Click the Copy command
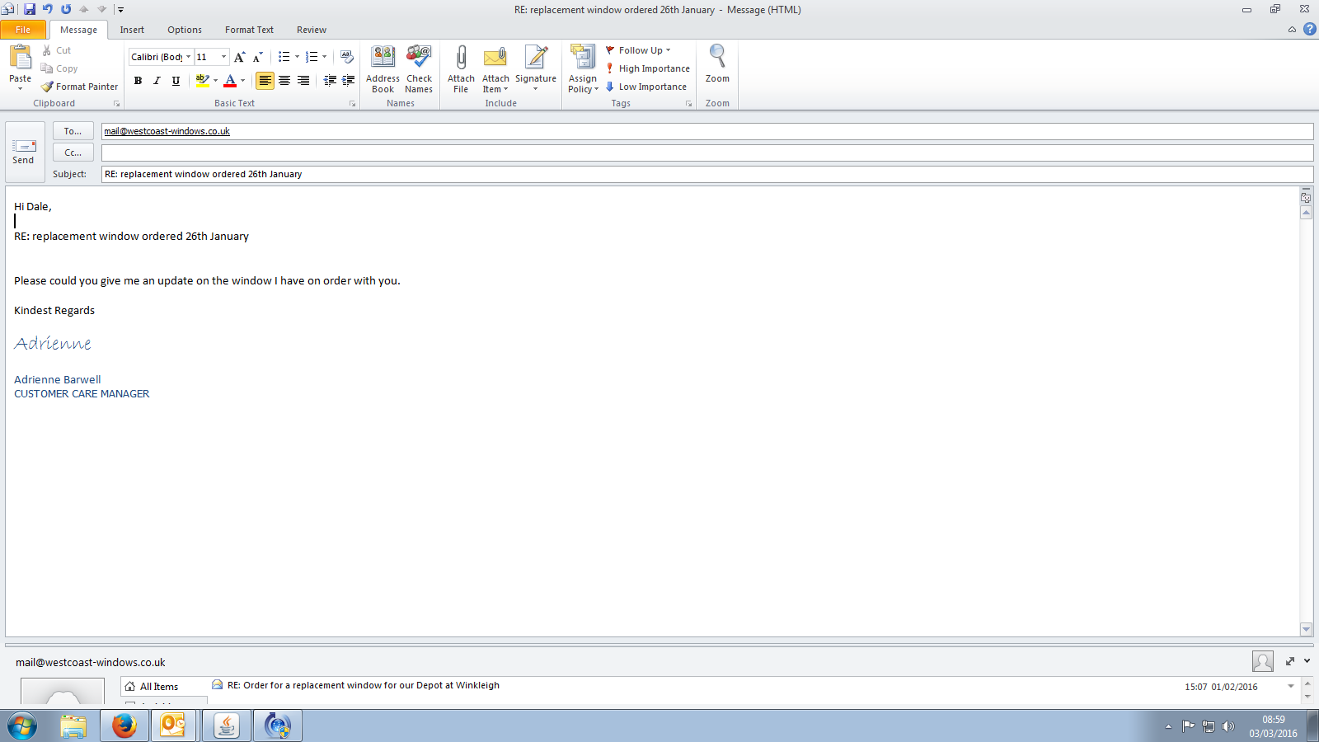The height and width of the screenshot is (742, 1319). pos(59,68)
